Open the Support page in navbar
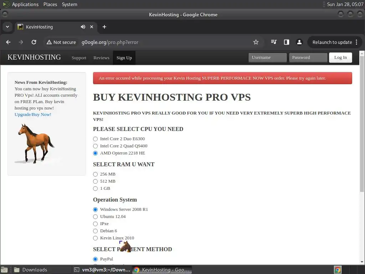This screenshot has width=365, height=274. coord(79,58)
